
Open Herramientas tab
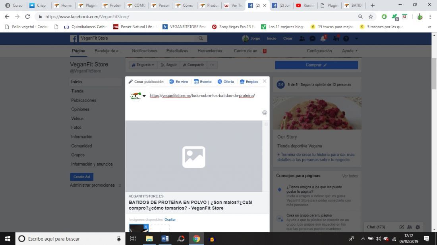tap(211, 51)
